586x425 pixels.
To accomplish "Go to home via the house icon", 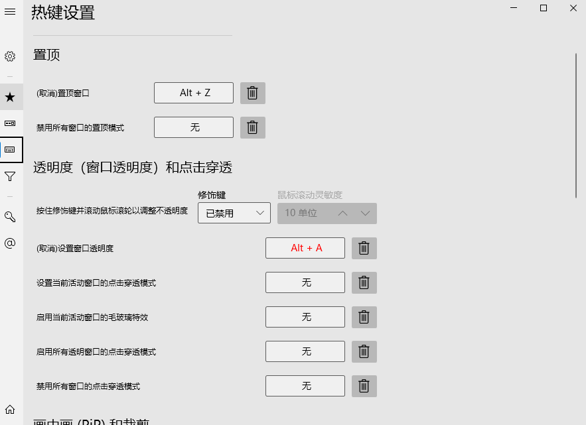I will coord(10,409).
